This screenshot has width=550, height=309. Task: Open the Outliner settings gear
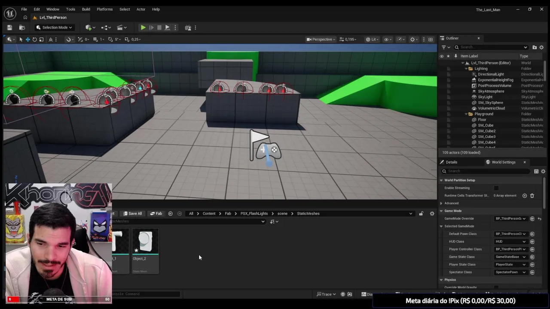541,47
